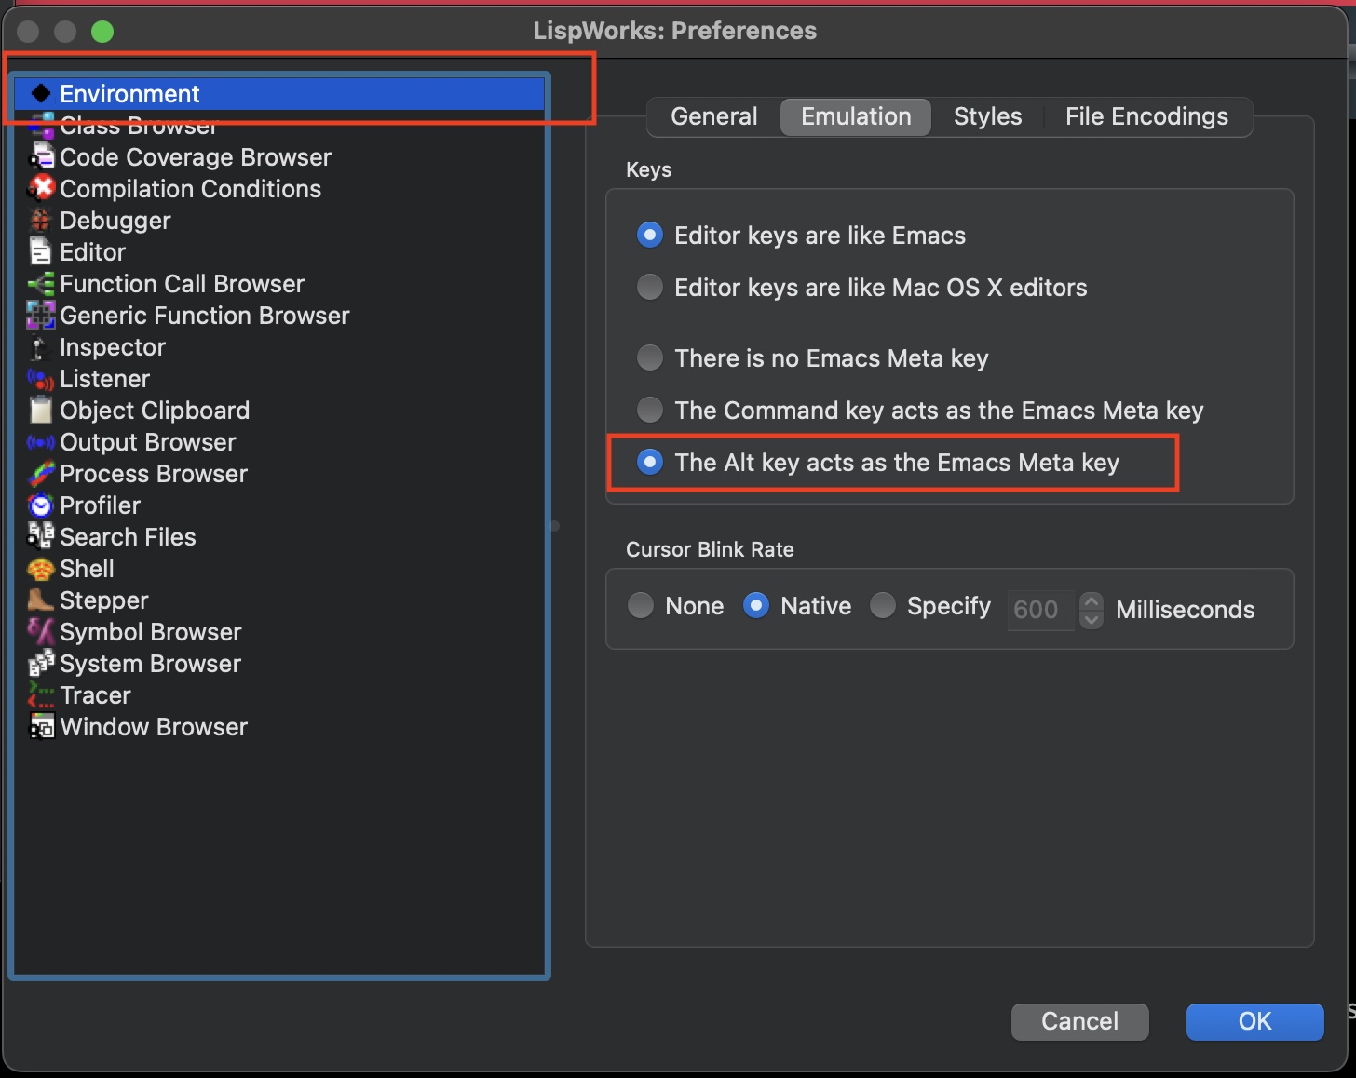Click the Object Clipboard icon
Screen dimensions: 1356x1078
click(41, 410)
